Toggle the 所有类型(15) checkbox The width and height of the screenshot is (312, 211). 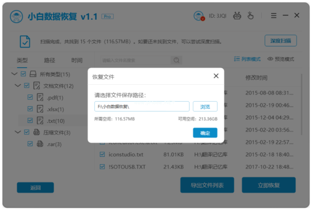[x=23, y=74]
